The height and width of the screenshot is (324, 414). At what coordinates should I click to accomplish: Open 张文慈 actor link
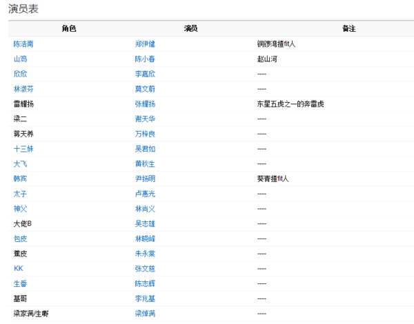tap(145, 269)
